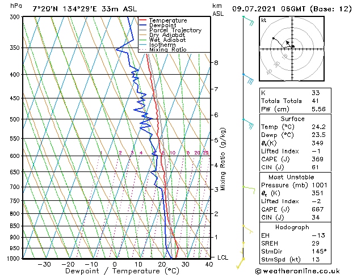Click the Dewpoint legend entry
357x275 pixels.
[163, 25]
